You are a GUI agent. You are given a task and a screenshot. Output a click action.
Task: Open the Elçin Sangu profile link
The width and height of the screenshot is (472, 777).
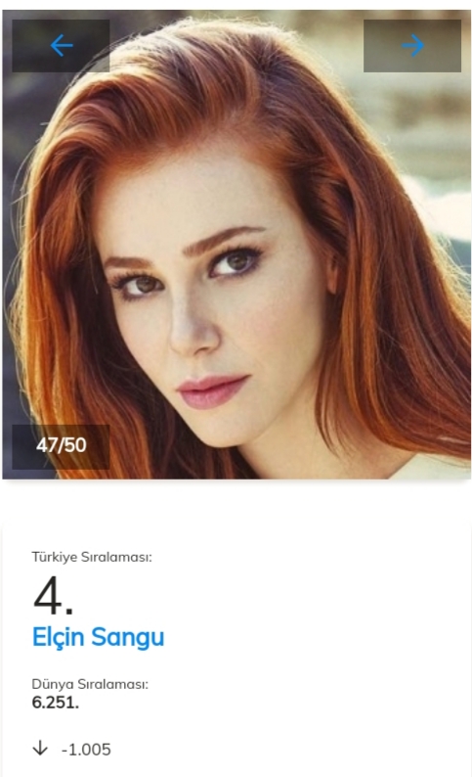click(98, 637)
